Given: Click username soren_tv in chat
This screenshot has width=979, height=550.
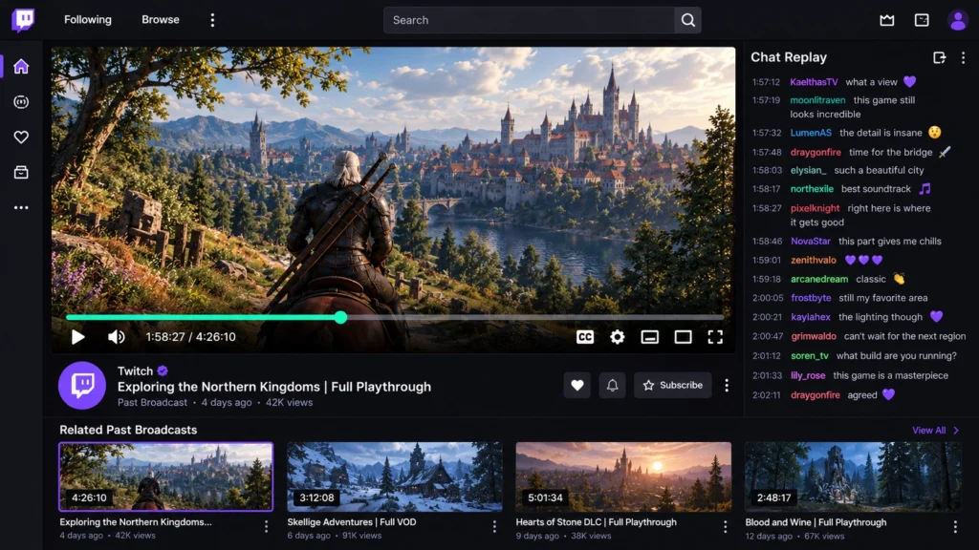Looking at the screenshot, I should tap(809, 356).
